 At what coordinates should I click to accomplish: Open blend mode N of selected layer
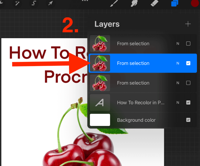(x=178, y=63)
